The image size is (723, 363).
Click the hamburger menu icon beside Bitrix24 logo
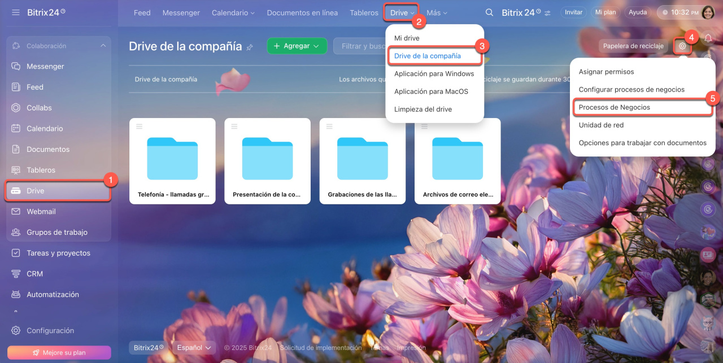tap(15, 12)
